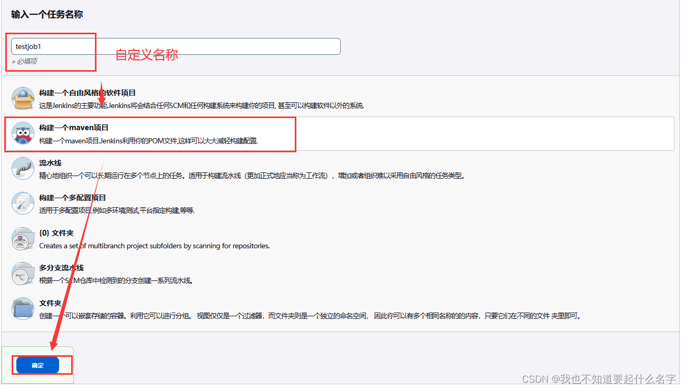684x389 pixels.
Task: Click the » 必填项 required hint
Action: [x=24, y=61]
